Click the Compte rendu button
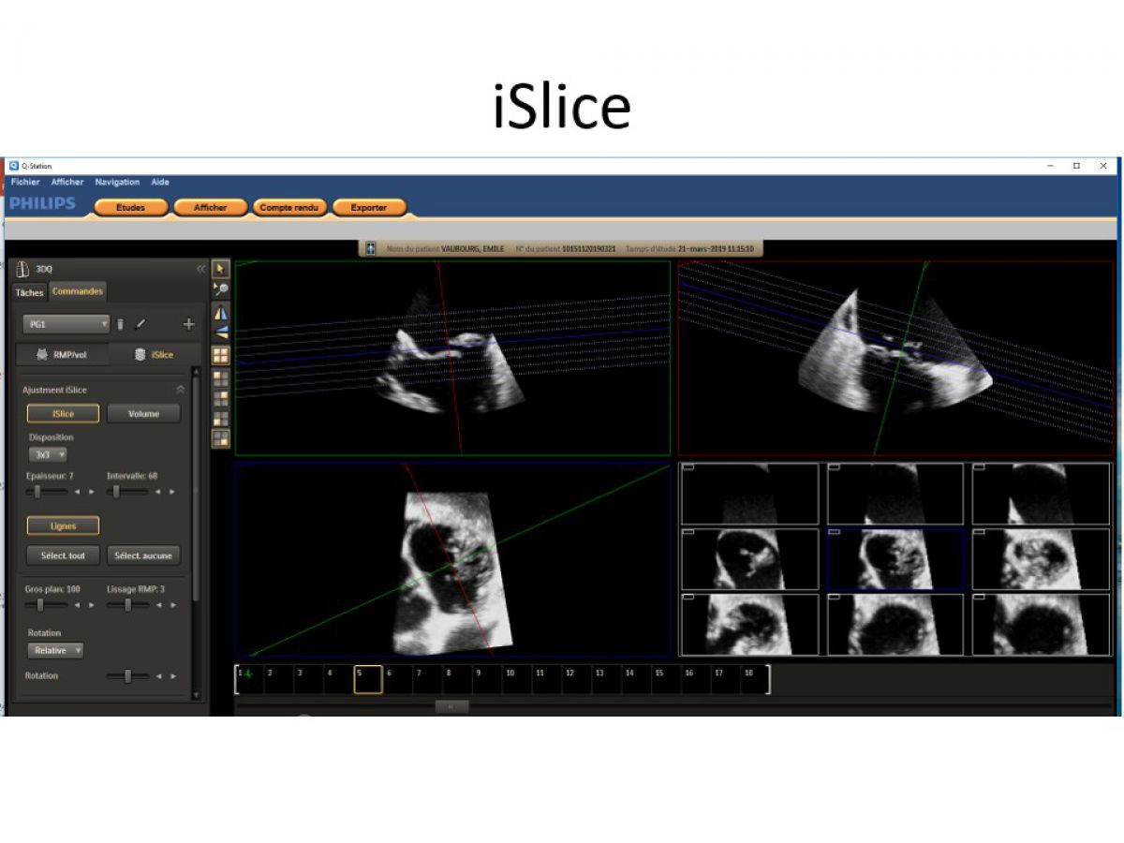 [x=289, y=208]
